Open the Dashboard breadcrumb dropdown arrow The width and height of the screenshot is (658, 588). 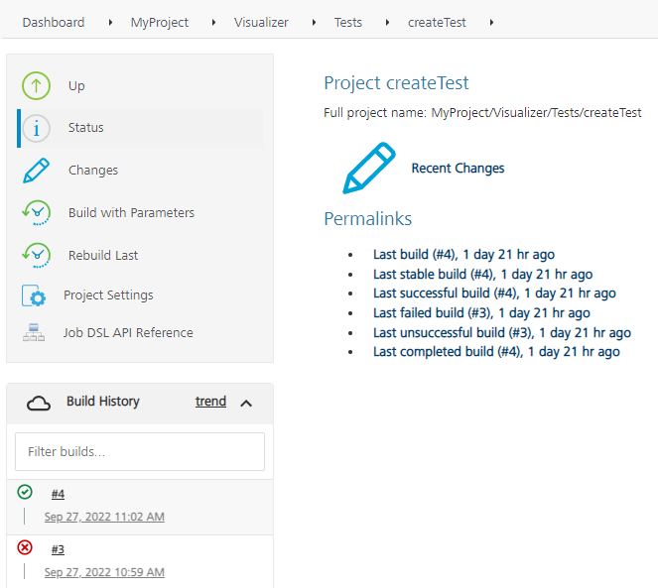pos(109,23)
